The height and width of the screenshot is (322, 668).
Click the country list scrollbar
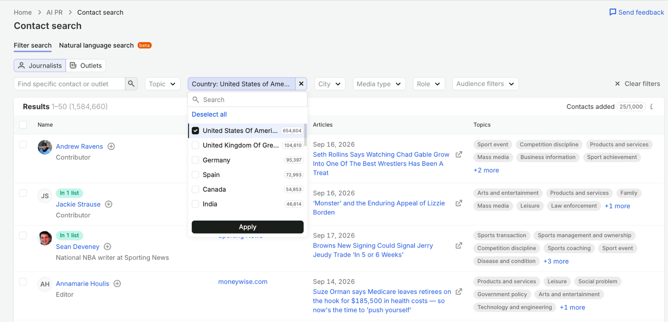coord(305,135)
